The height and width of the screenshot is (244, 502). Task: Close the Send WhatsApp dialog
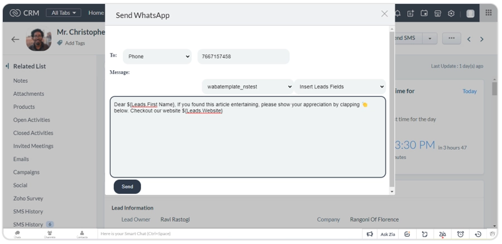[384, 14]
